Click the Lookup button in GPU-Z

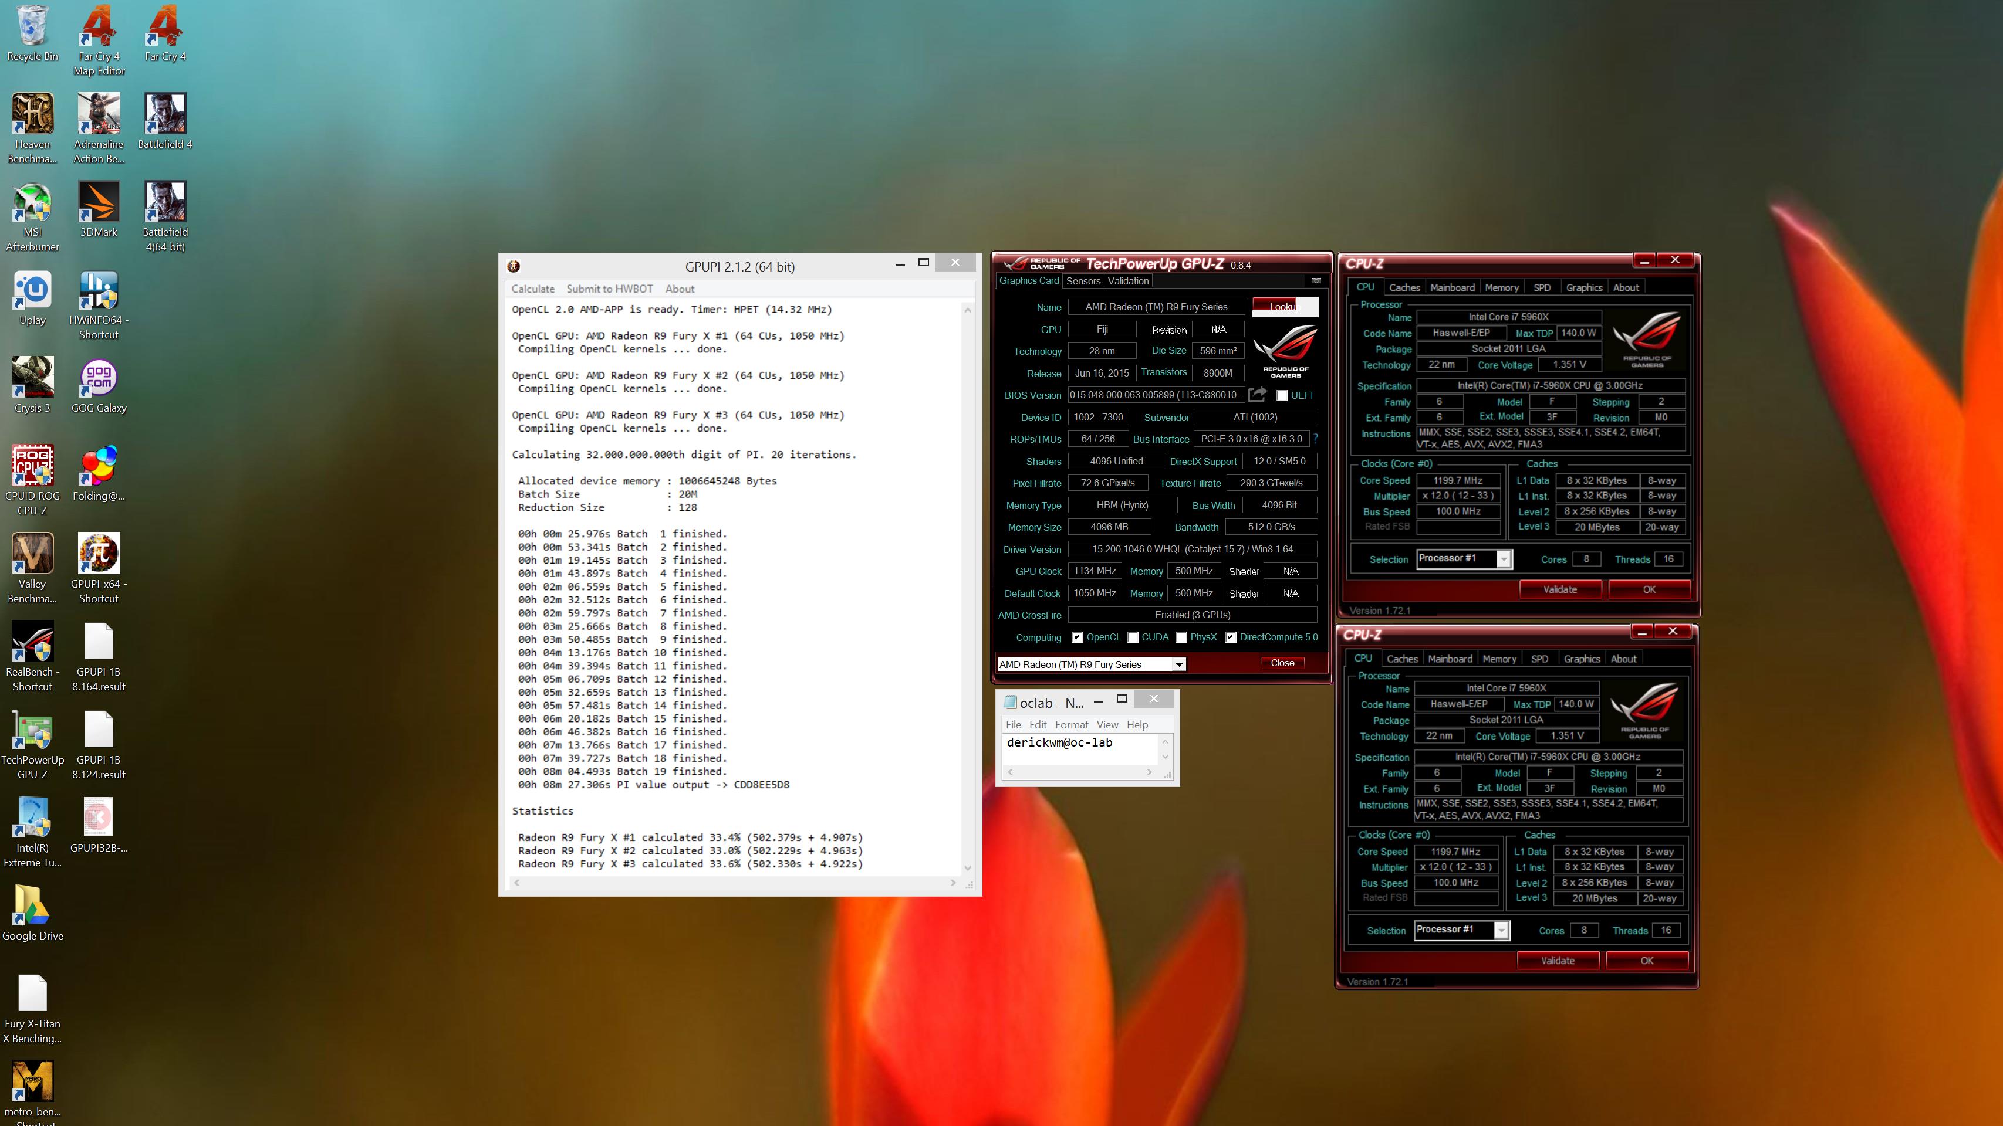pos(1285,307)
